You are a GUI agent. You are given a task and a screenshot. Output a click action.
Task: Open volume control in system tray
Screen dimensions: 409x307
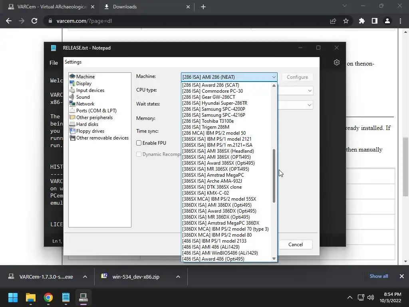pyautogui.click(x=370, y=297)
